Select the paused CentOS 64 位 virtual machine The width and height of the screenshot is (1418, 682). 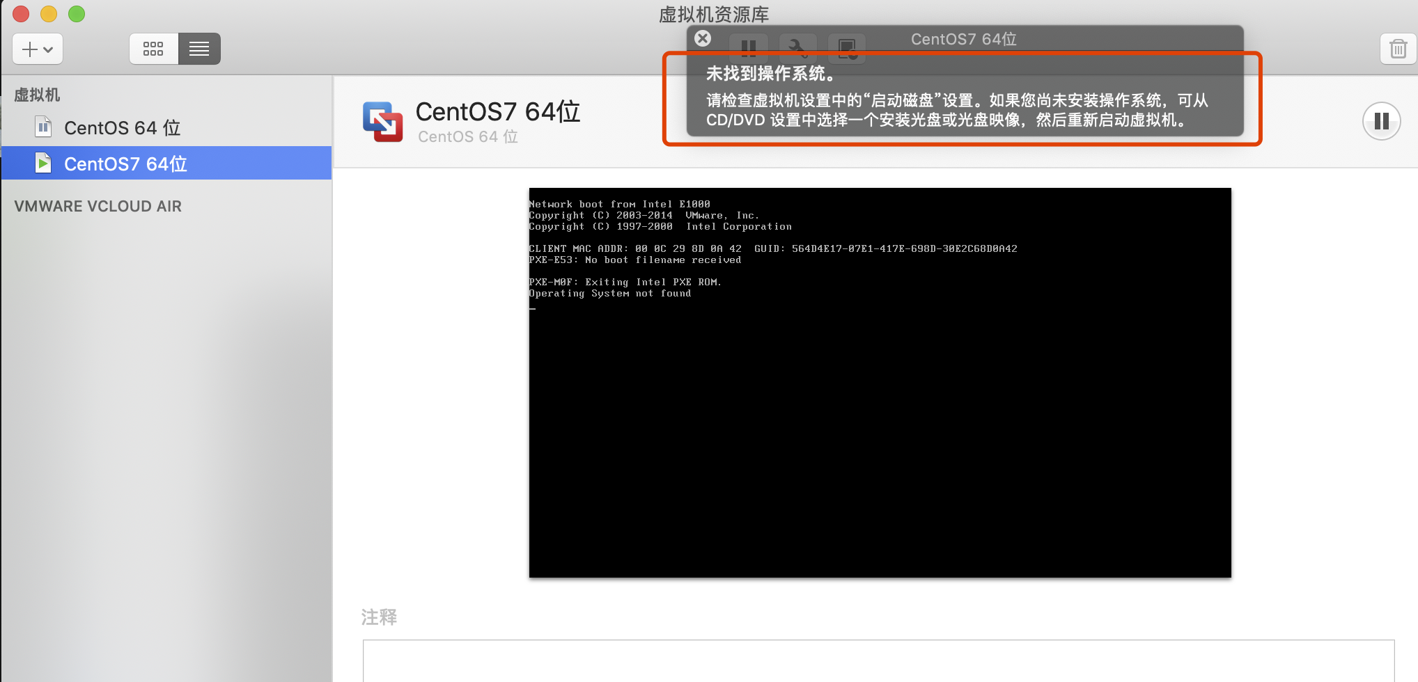[122, 128]
